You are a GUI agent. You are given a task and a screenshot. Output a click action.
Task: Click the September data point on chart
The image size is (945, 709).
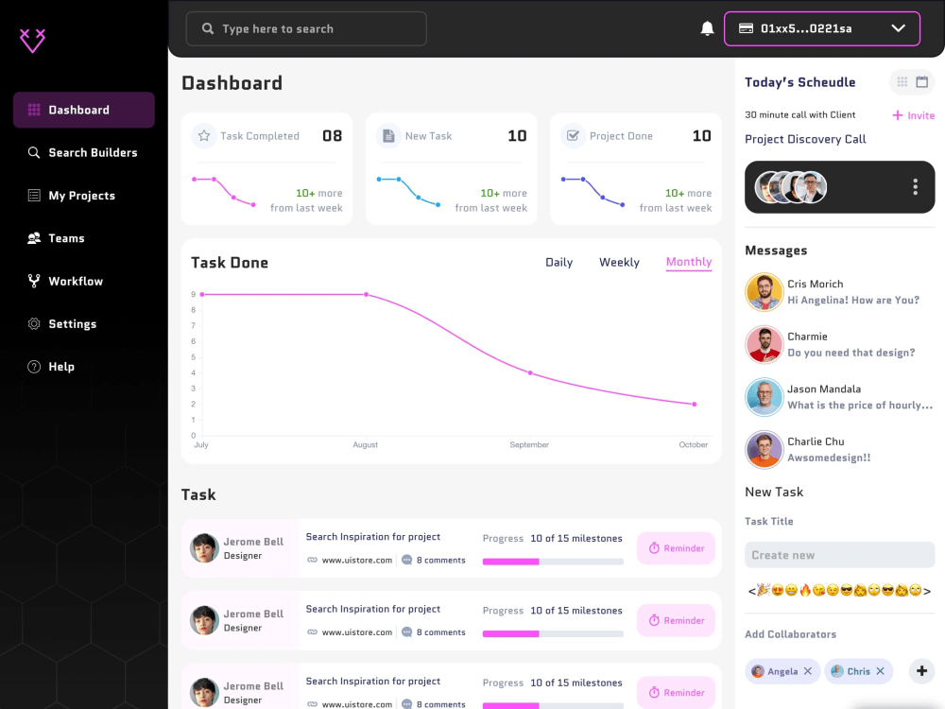[530, 373]
